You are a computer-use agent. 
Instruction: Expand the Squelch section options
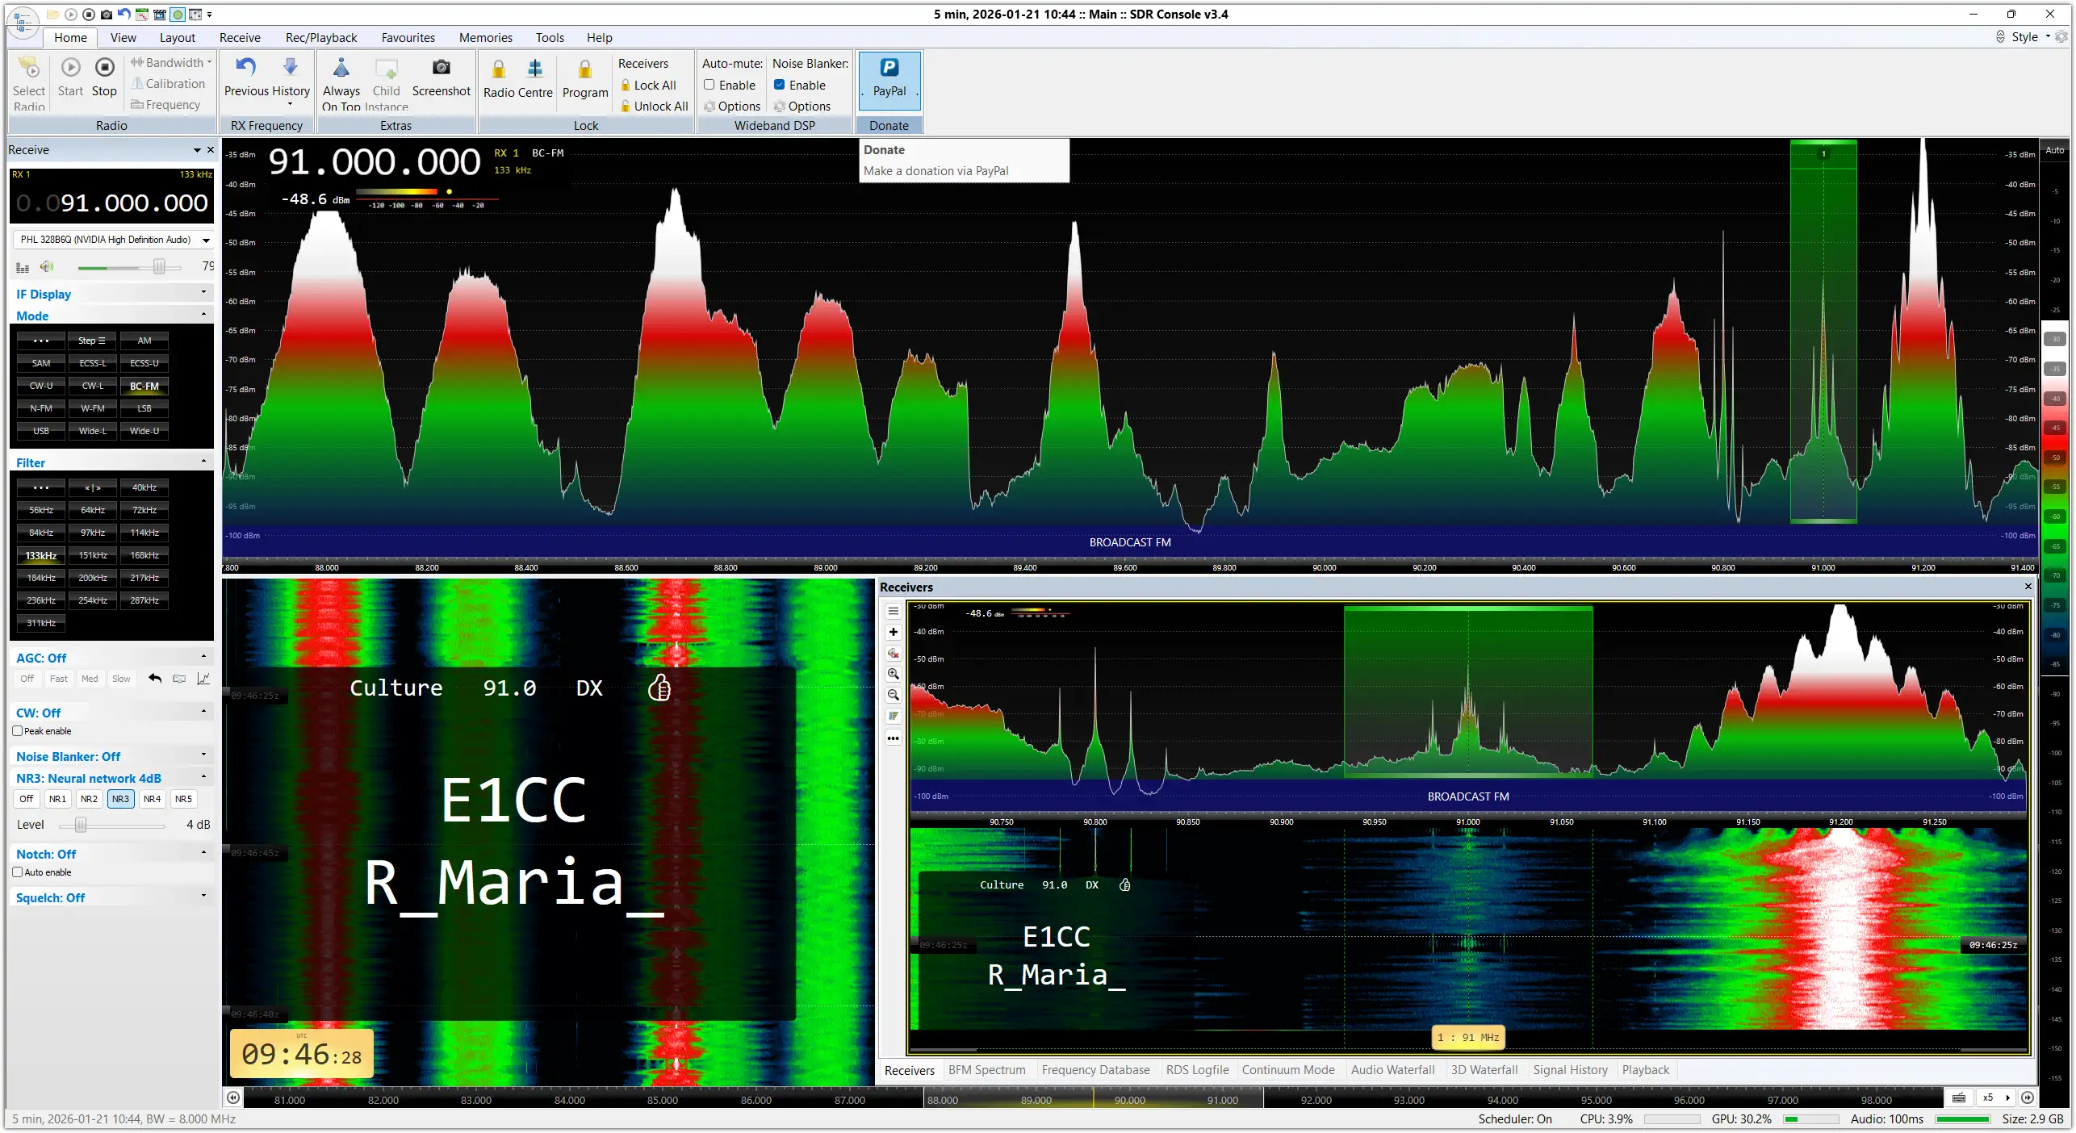coord(203,896)
